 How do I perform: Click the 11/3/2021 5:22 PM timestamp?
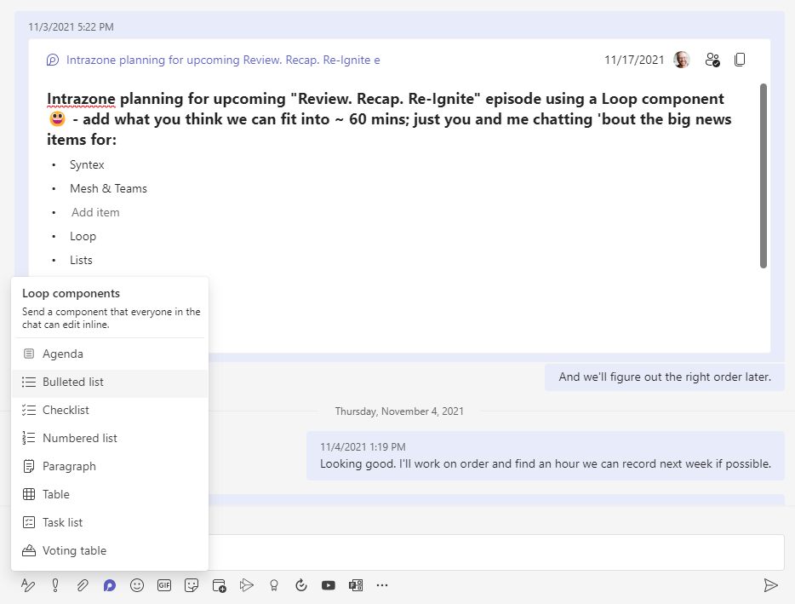[x=71, y=27]
